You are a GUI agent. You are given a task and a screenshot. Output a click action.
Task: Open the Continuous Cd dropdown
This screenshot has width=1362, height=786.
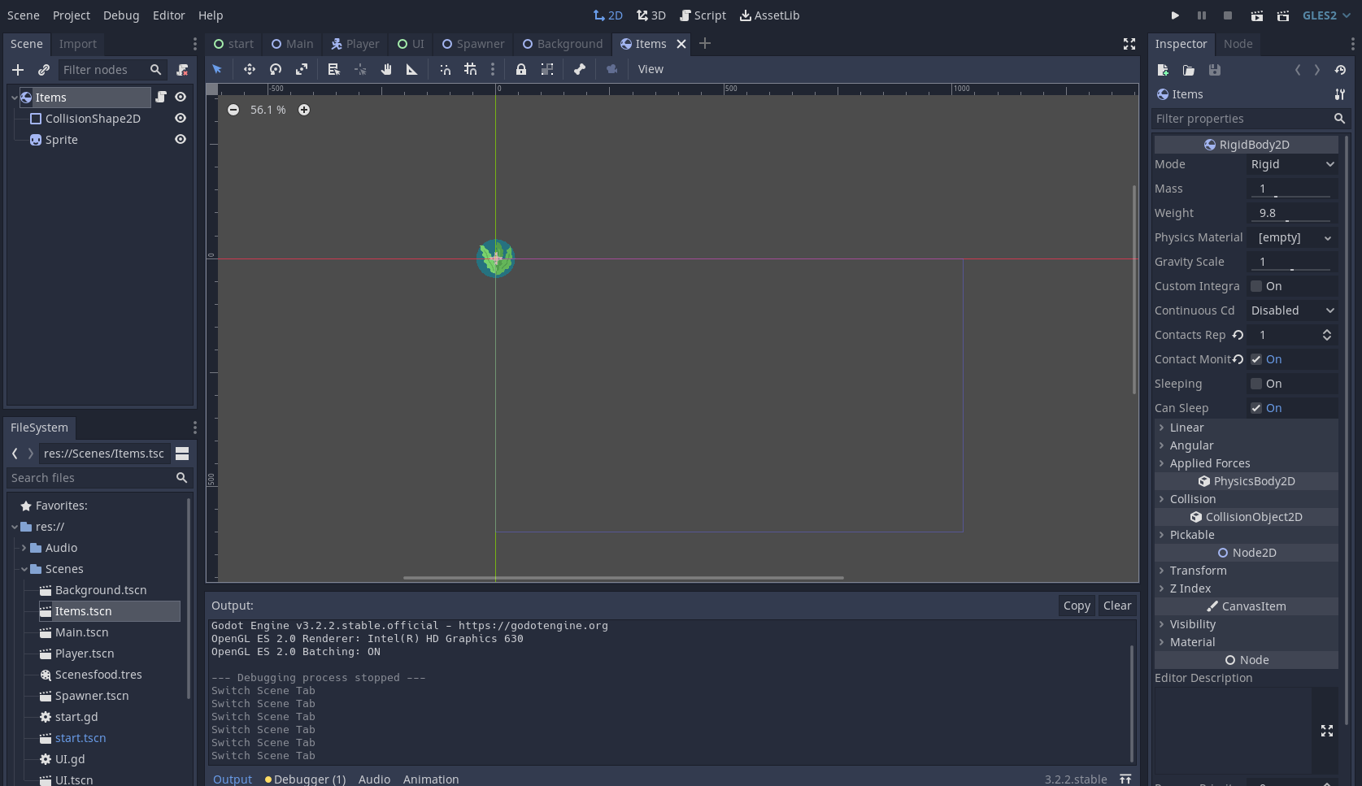click(1292, 310)
